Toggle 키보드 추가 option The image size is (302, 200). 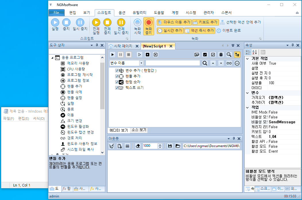pyautogui.click(x=206, y=22)
